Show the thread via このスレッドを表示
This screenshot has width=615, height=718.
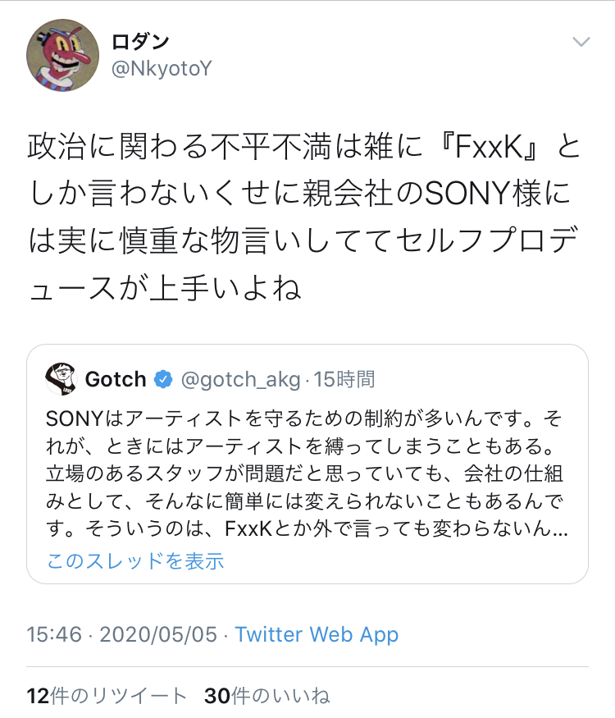click(135, 561)
